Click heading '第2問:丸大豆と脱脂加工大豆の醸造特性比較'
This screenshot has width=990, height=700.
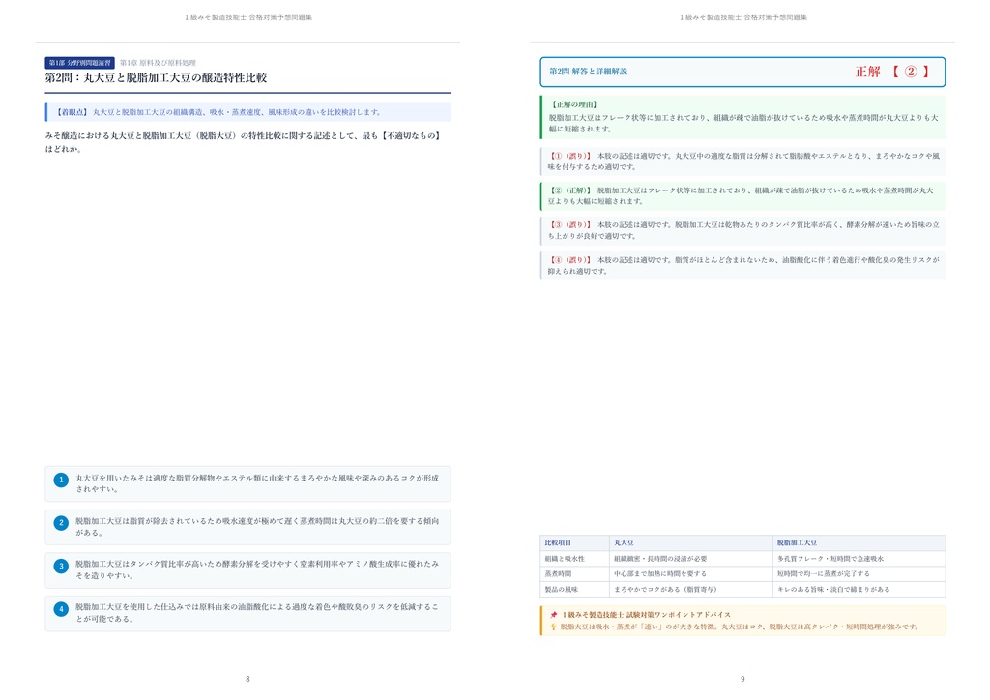pyautogui.click(x=156, y=77)
